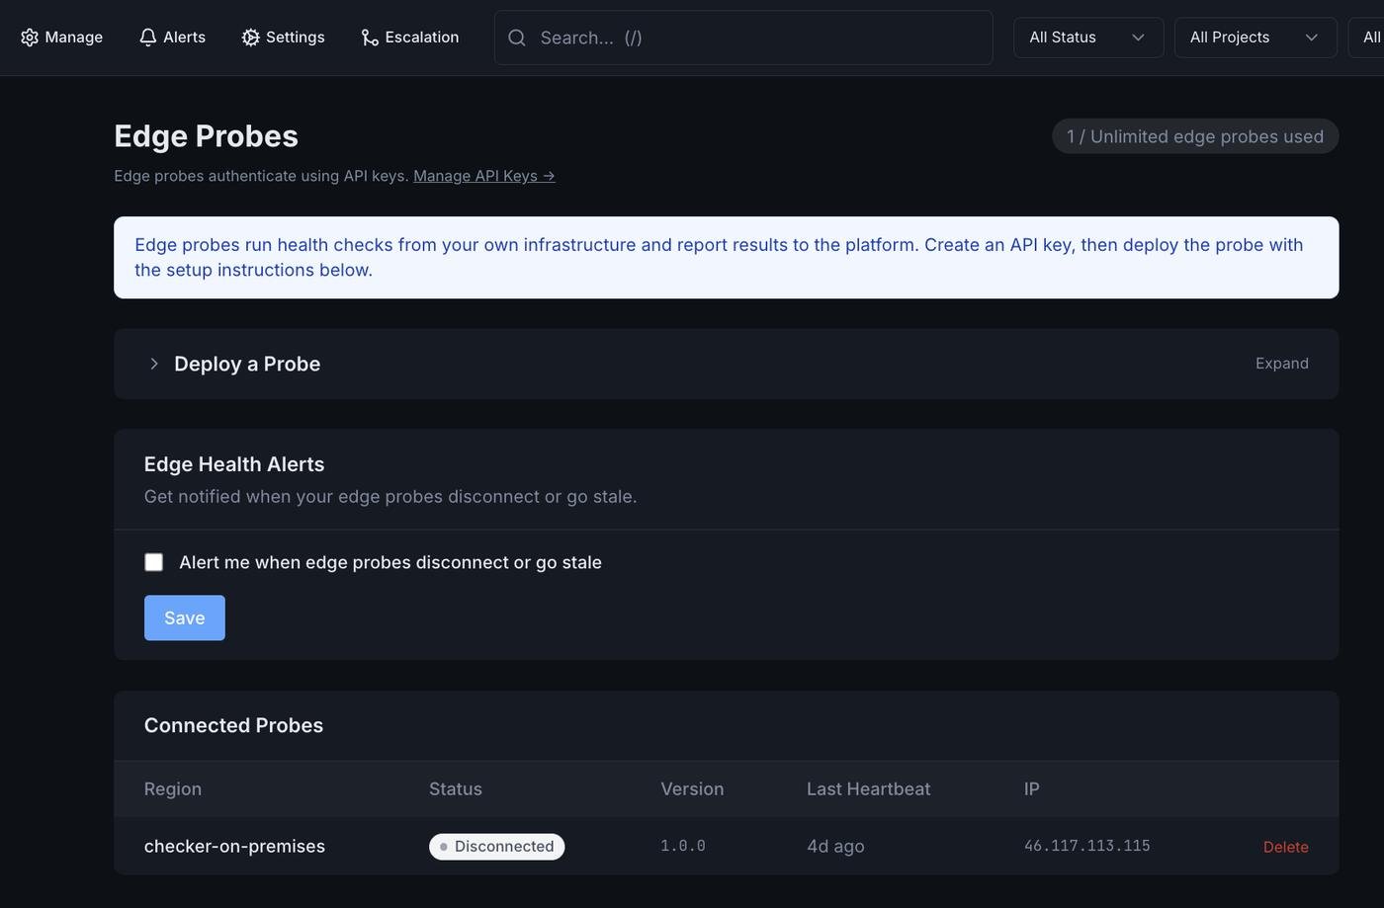
Task: Delete the checker-on-premises probe
Action: coord(1285,847)
